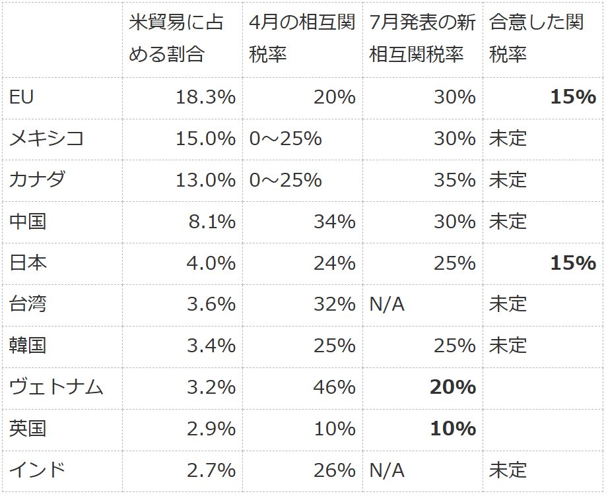This screenshot has width=606, height=500.
Task: Select the 日本 row label
Action: (x=28, y=263)
